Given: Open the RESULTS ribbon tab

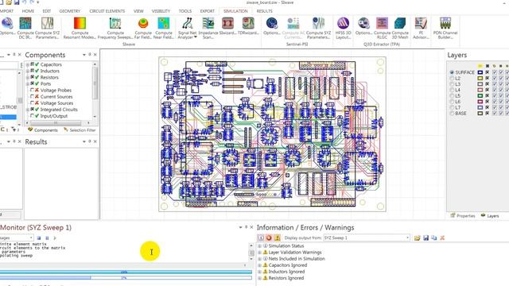Looking at the screenshot, I should coord(265,11).
